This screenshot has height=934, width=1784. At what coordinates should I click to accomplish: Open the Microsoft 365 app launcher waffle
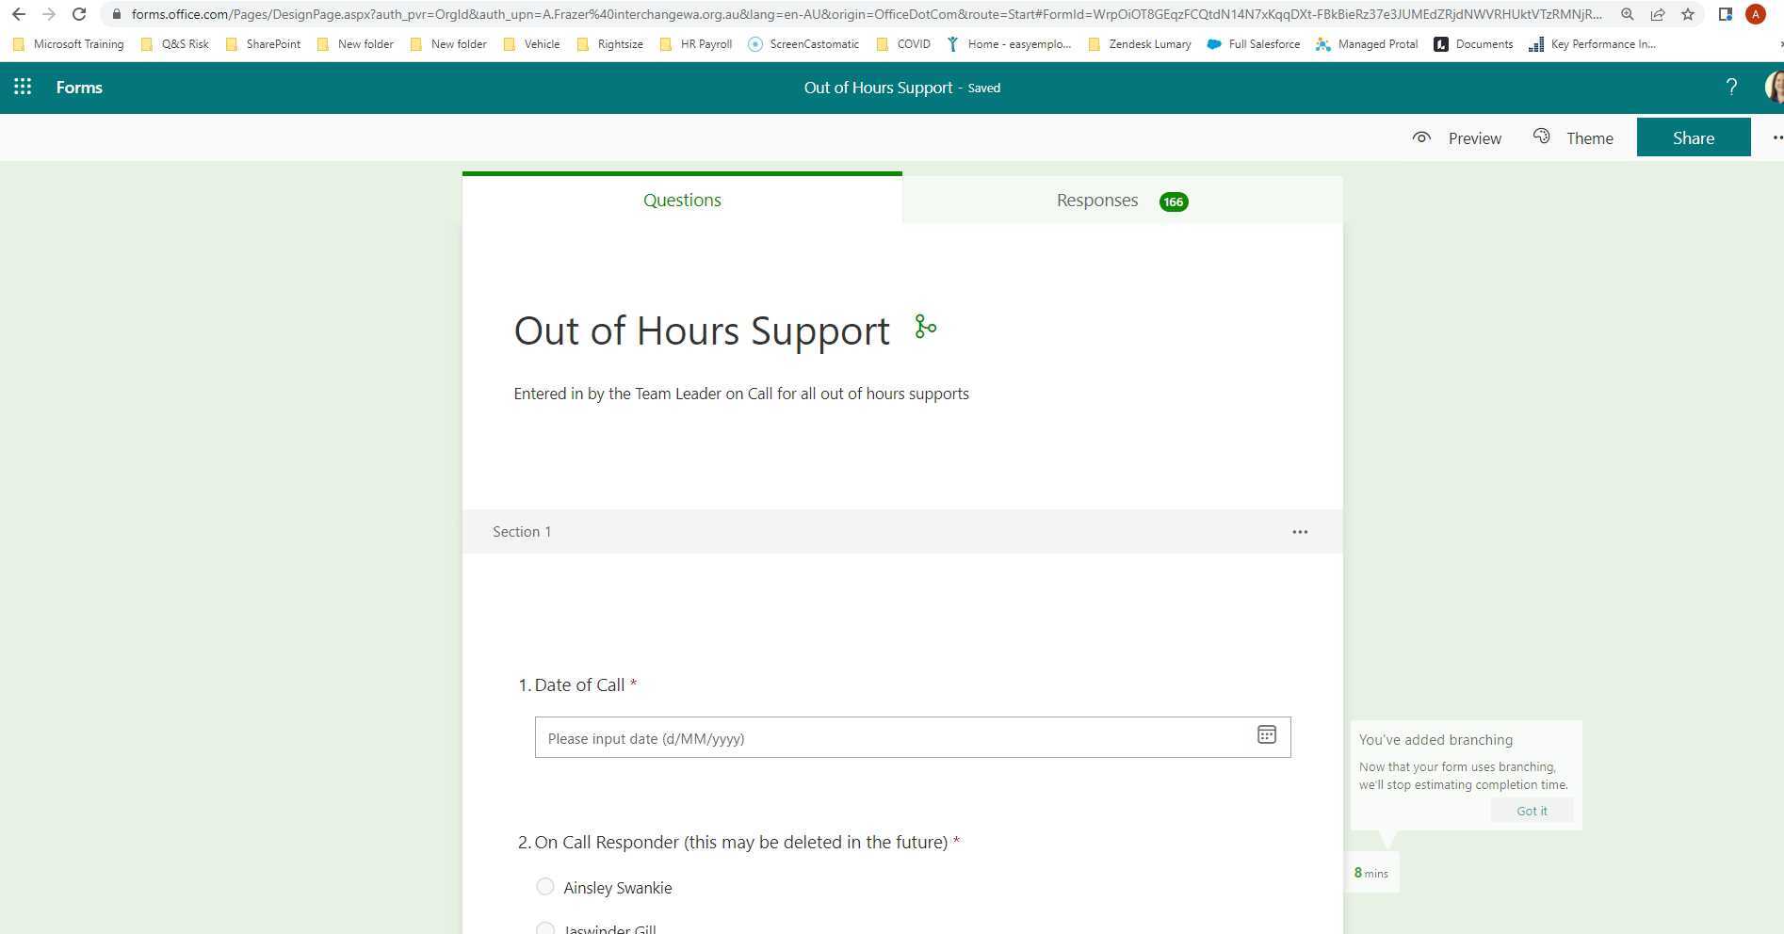[23, 87]
